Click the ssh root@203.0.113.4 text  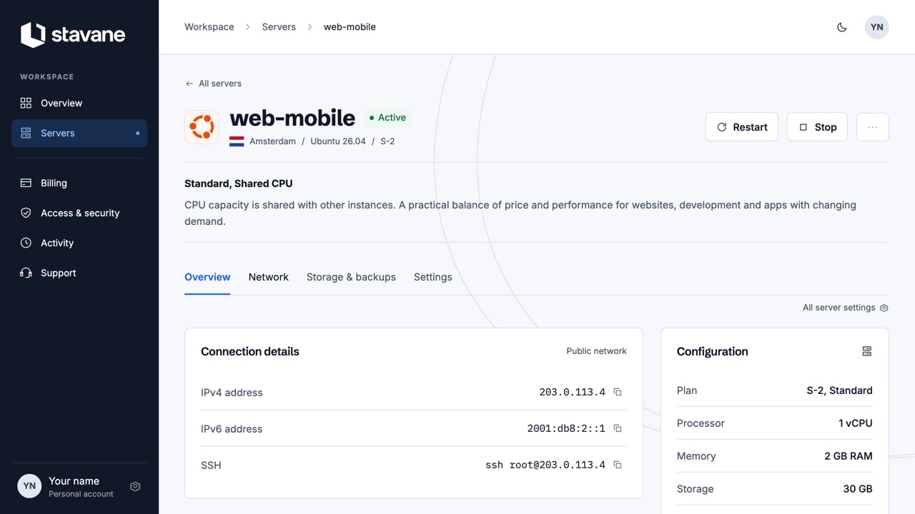pyautogui.click(x=545, y=465)
